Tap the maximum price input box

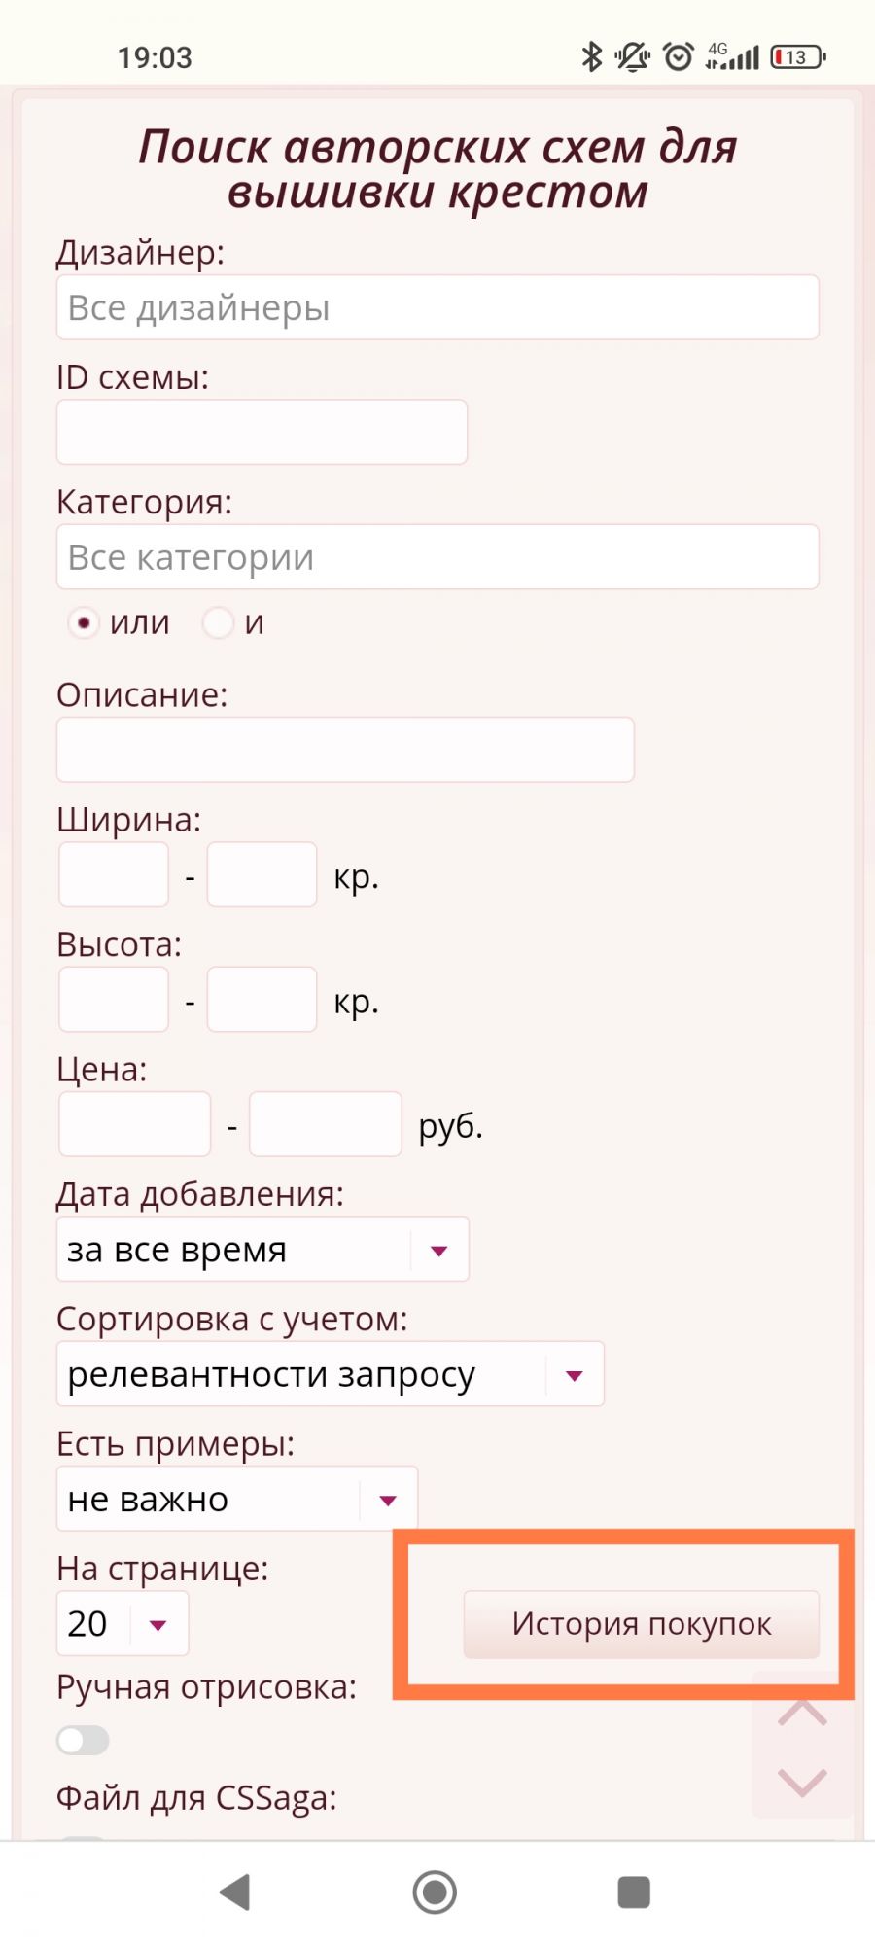326,1124
